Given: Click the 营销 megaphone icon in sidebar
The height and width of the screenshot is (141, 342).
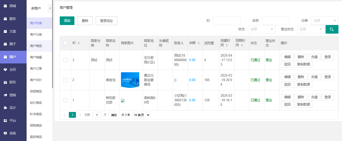Looking at the screenshot, I should [5, 95].
